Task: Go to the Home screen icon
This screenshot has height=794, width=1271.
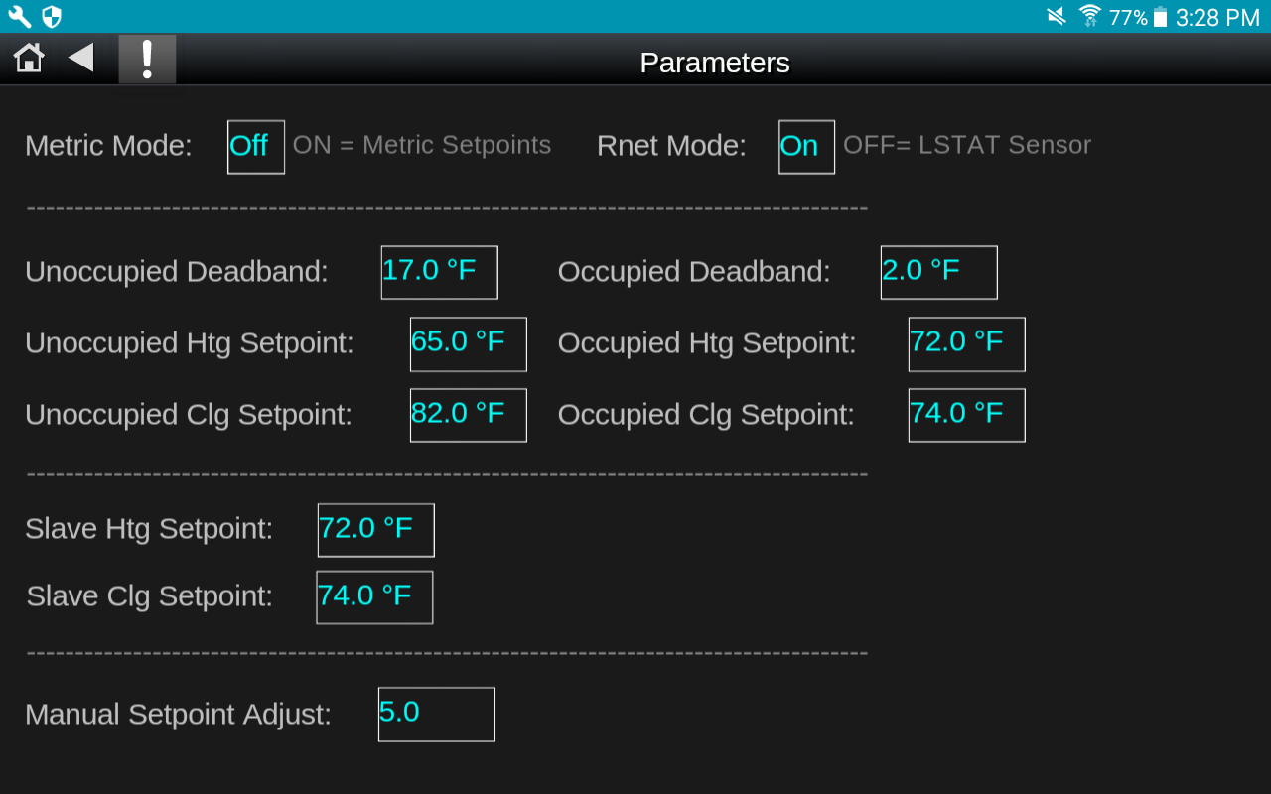Action: 29,59
